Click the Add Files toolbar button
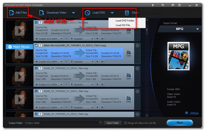205x131 pixels. [18, 13]
